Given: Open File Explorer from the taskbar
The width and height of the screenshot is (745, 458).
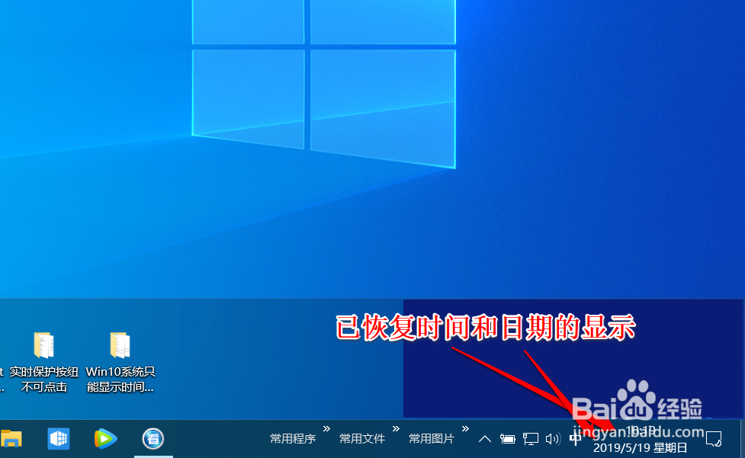Looking at the screenshot, I should pos(12,439).
